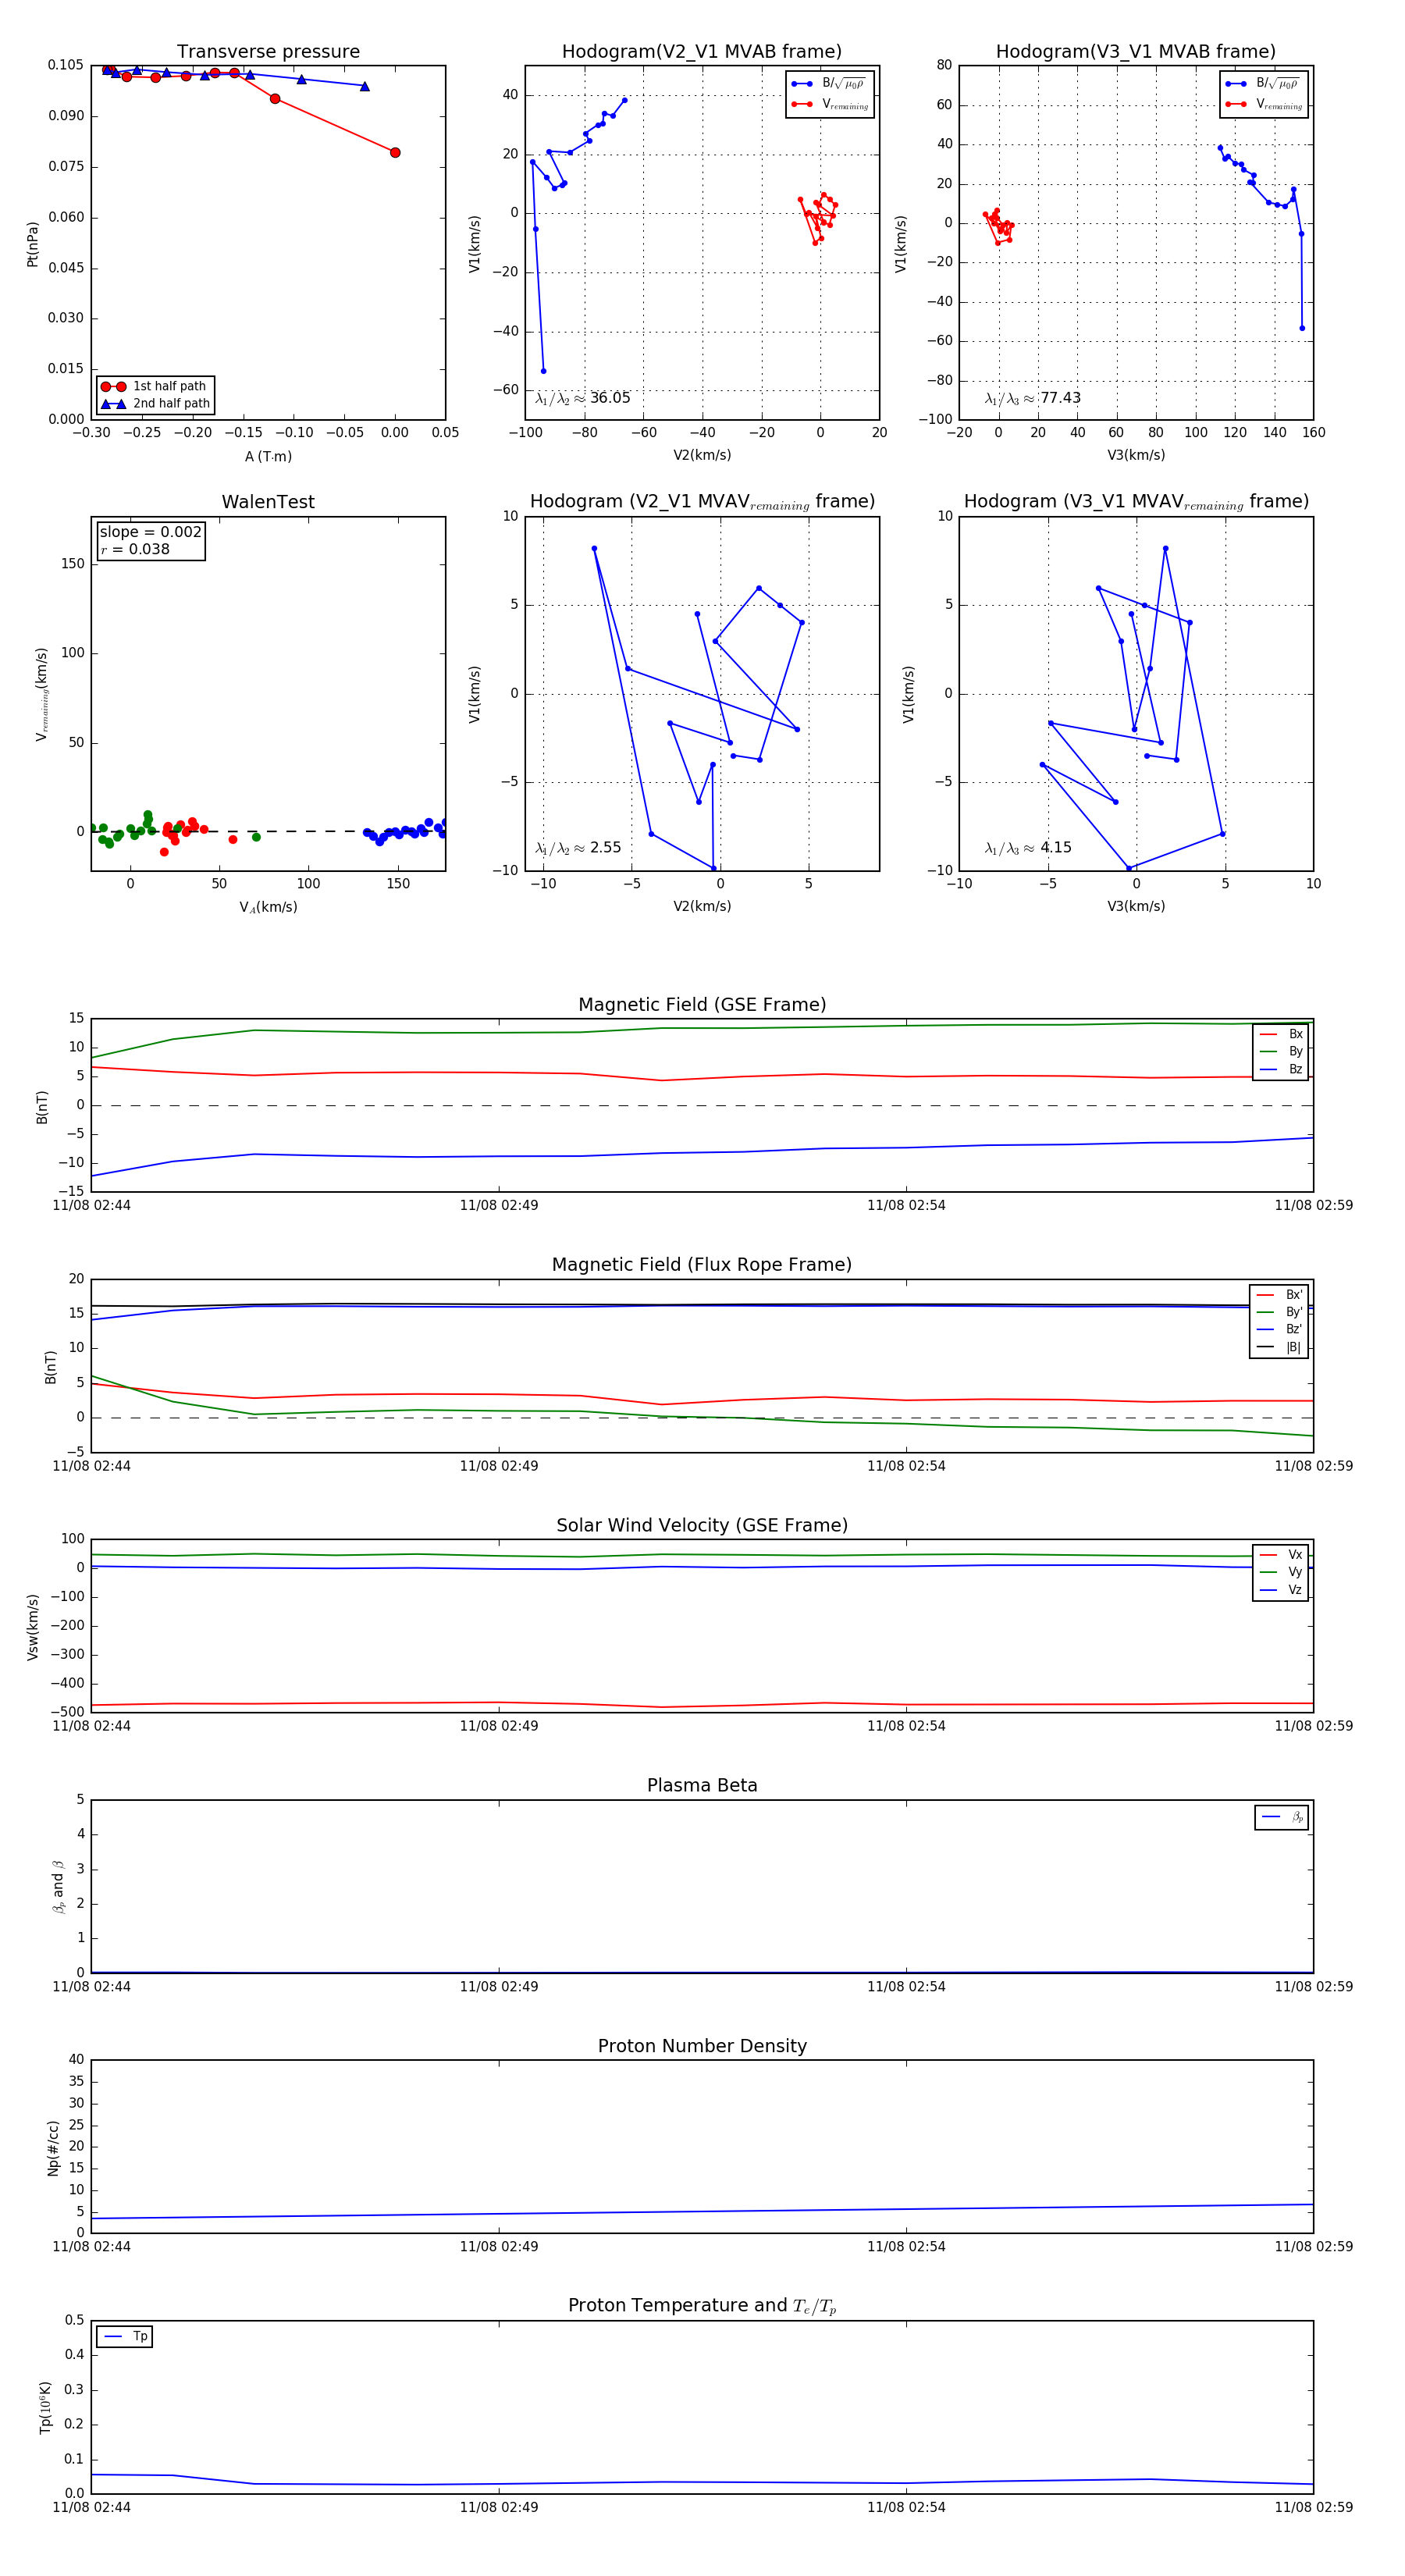The width and height of the screenshot is (1405, 2576).
Task: Select the eigenvalue ratio text '2.55'
Action: (x=605, y=848)
